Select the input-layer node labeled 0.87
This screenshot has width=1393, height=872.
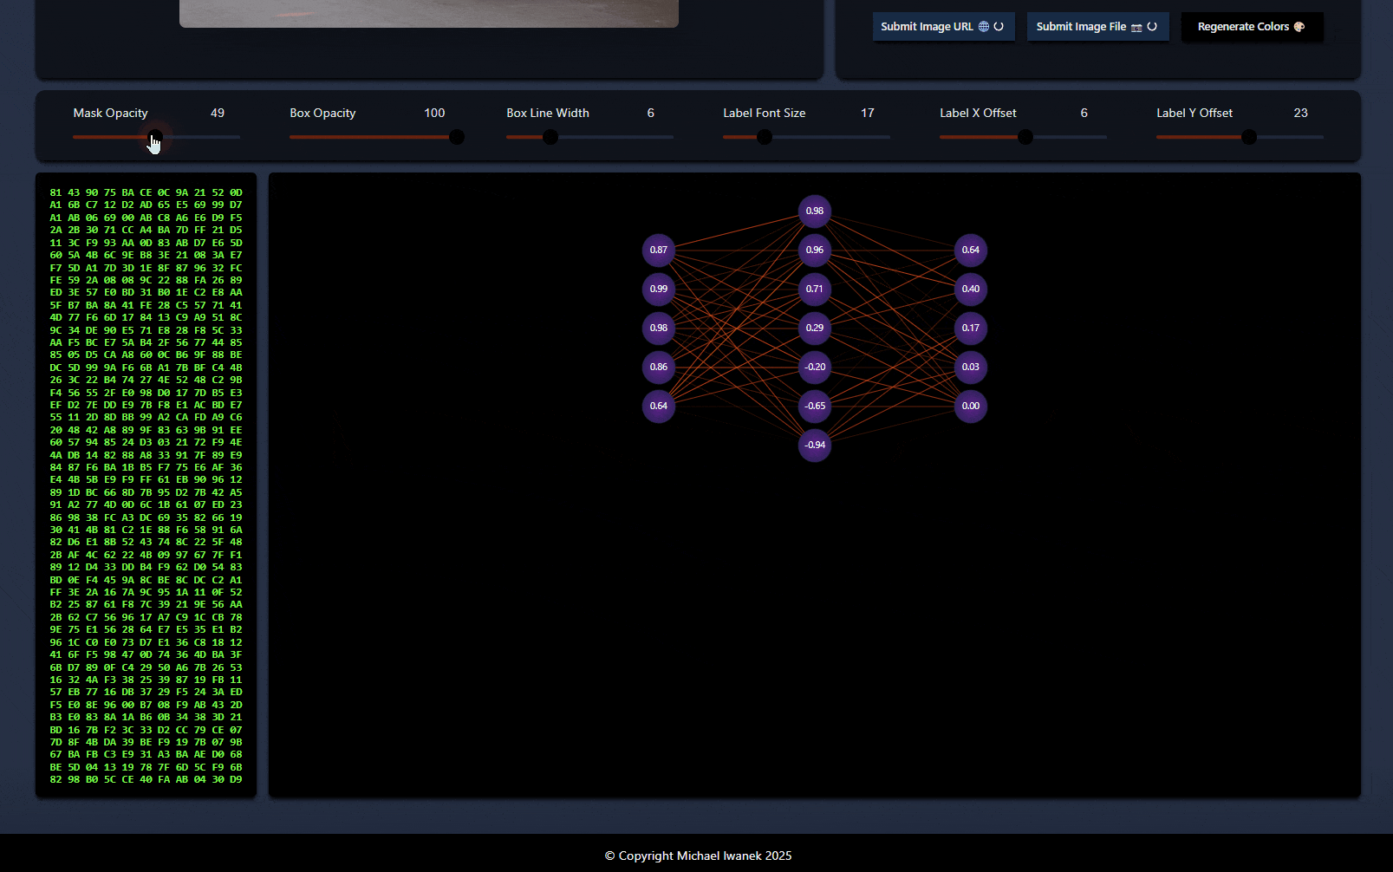pos(659,250)
